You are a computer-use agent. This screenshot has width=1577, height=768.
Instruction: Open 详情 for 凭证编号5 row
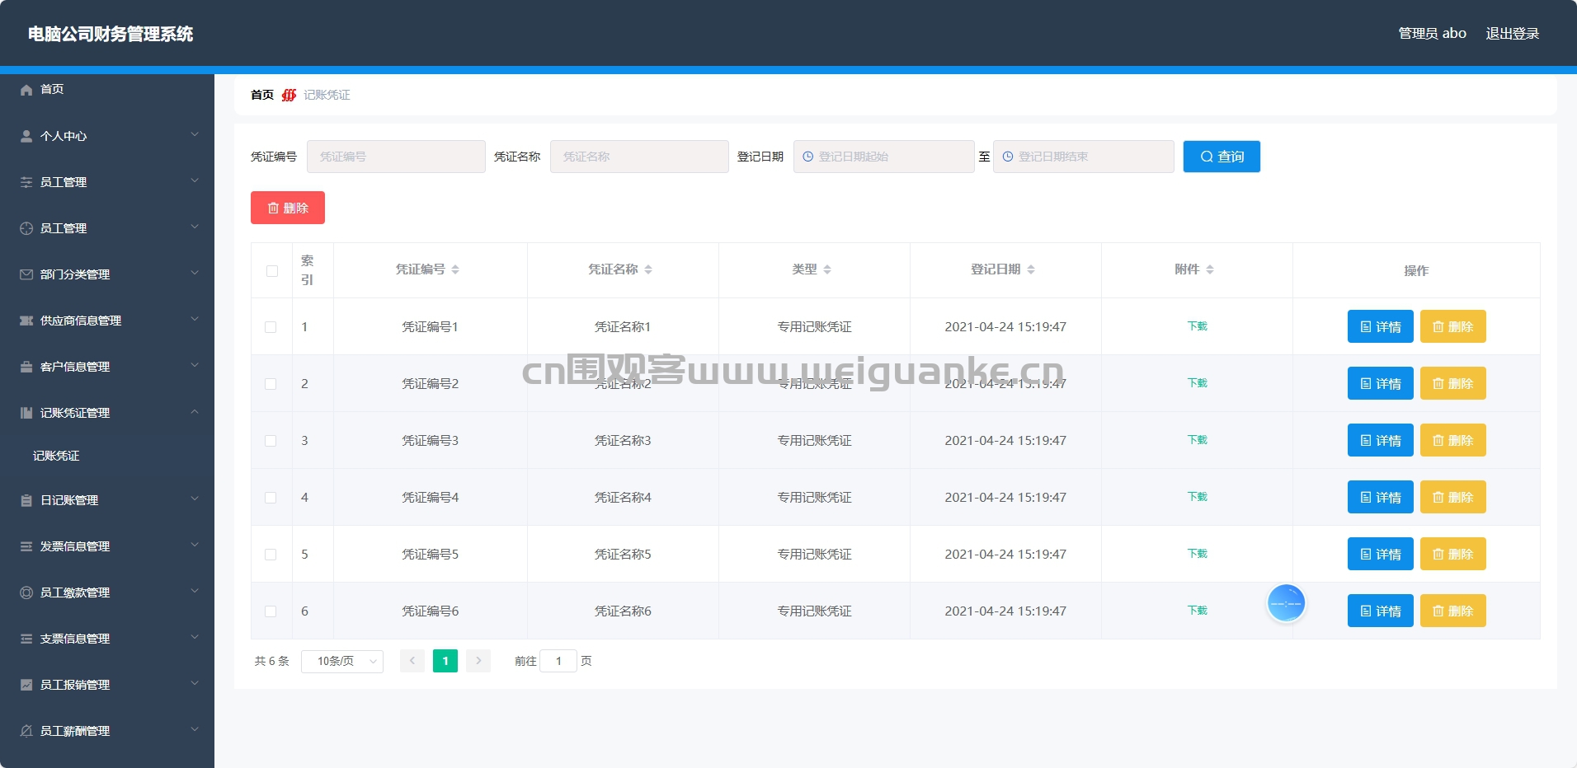(1381, 554)
